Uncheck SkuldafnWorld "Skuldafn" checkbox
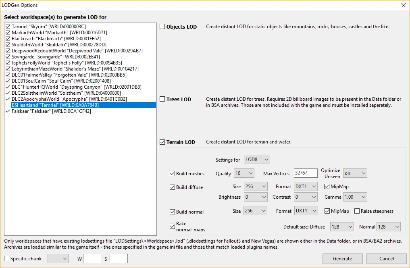 8,44
